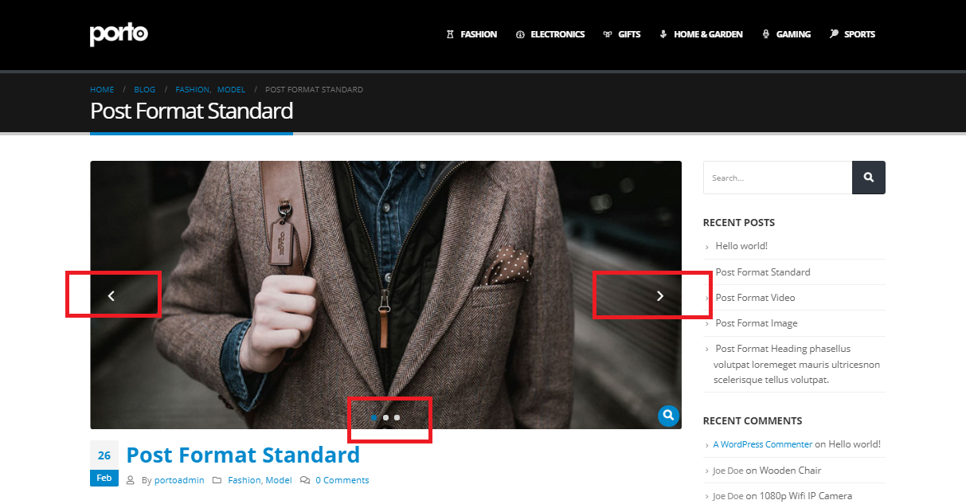
Task: Click the 'Post Format Standard' post title
Action: tap(243, 455)
